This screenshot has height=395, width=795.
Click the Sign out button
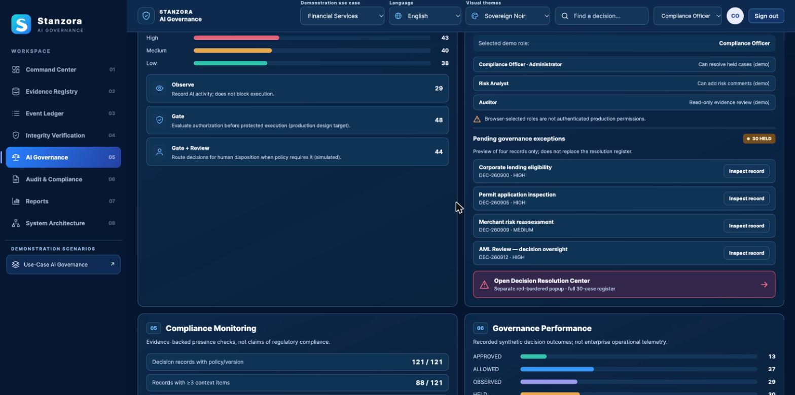click(766, 16)
